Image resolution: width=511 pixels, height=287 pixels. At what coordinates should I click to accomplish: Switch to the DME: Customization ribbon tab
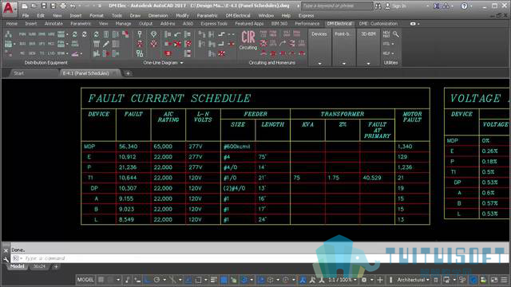(378, 24)
